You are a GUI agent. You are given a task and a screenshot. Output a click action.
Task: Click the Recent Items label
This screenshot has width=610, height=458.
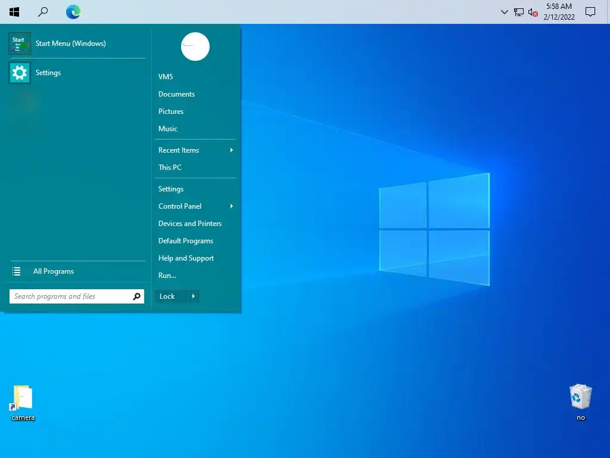click(x=179, y=150)
